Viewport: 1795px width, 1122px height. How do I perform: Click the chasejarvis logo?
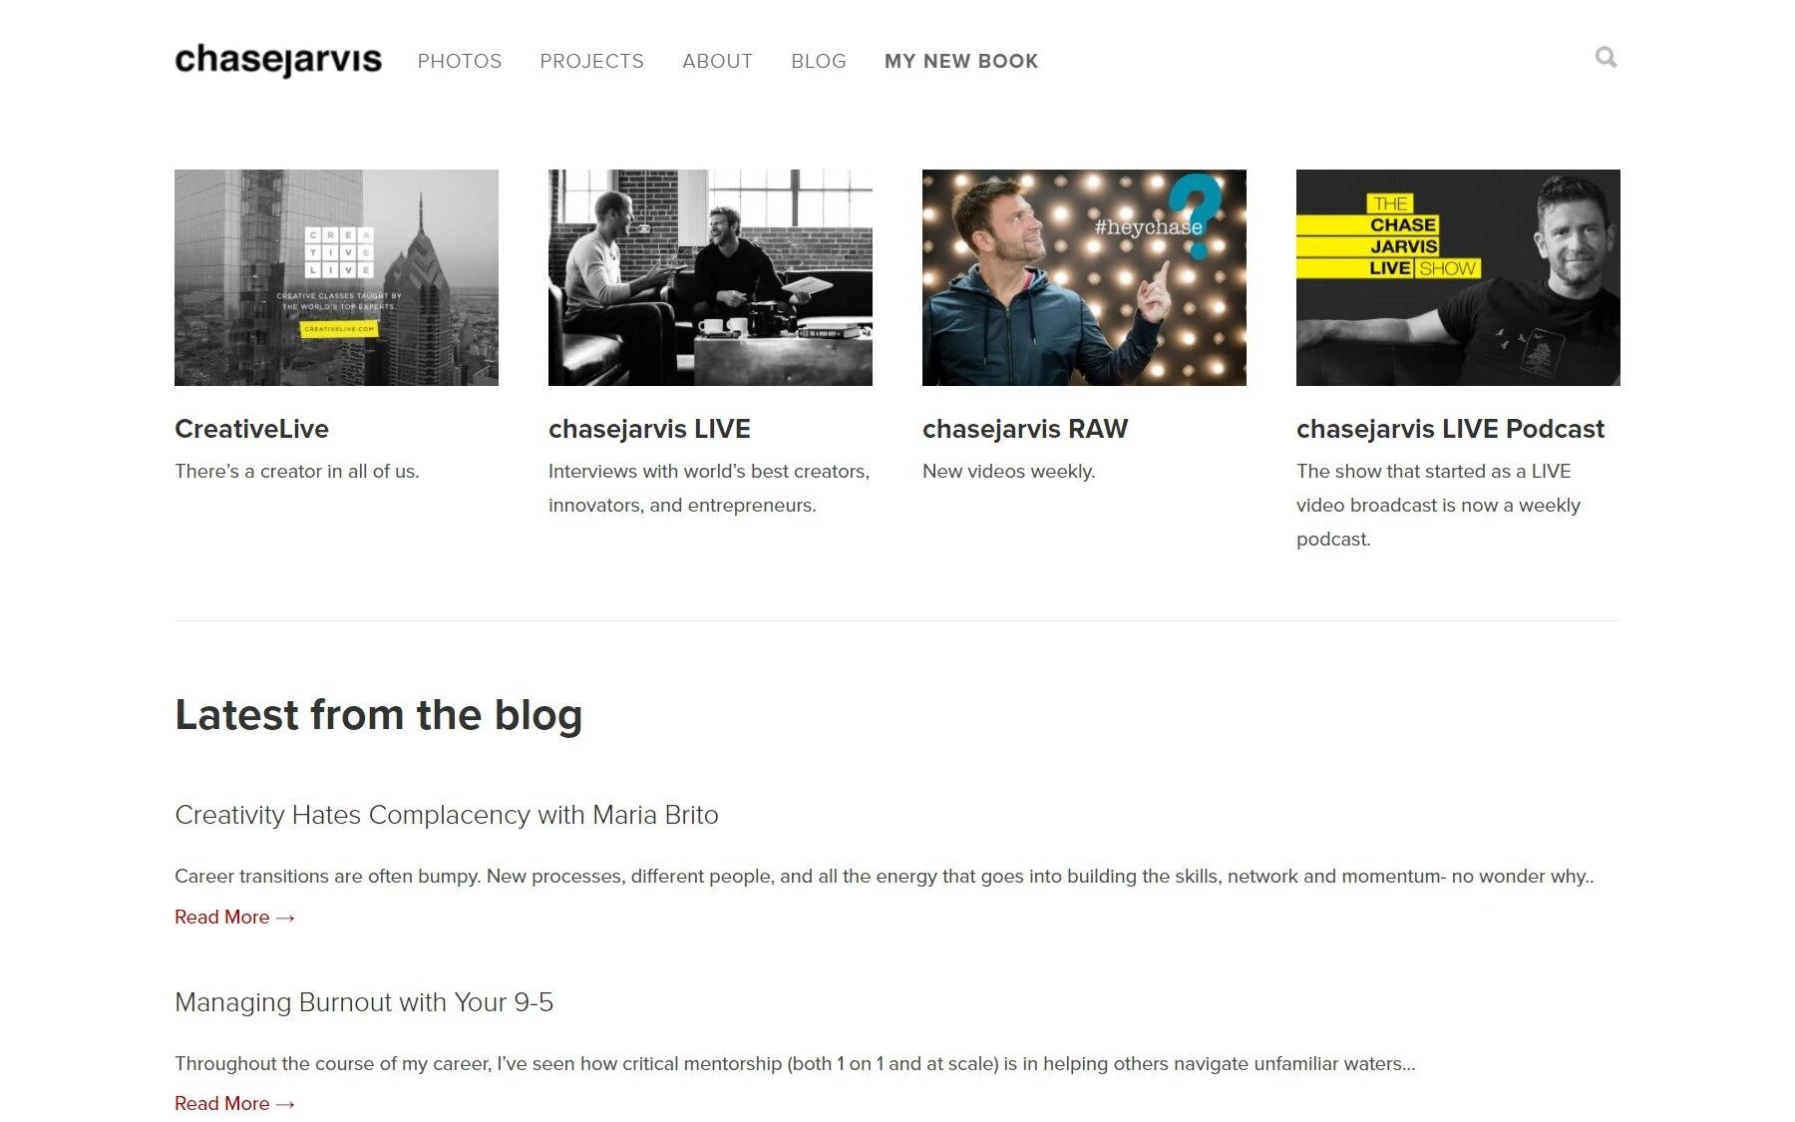pos(278,60)
